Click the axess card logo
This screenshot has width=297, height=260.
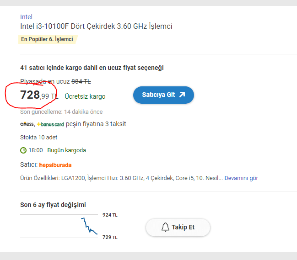27,124
